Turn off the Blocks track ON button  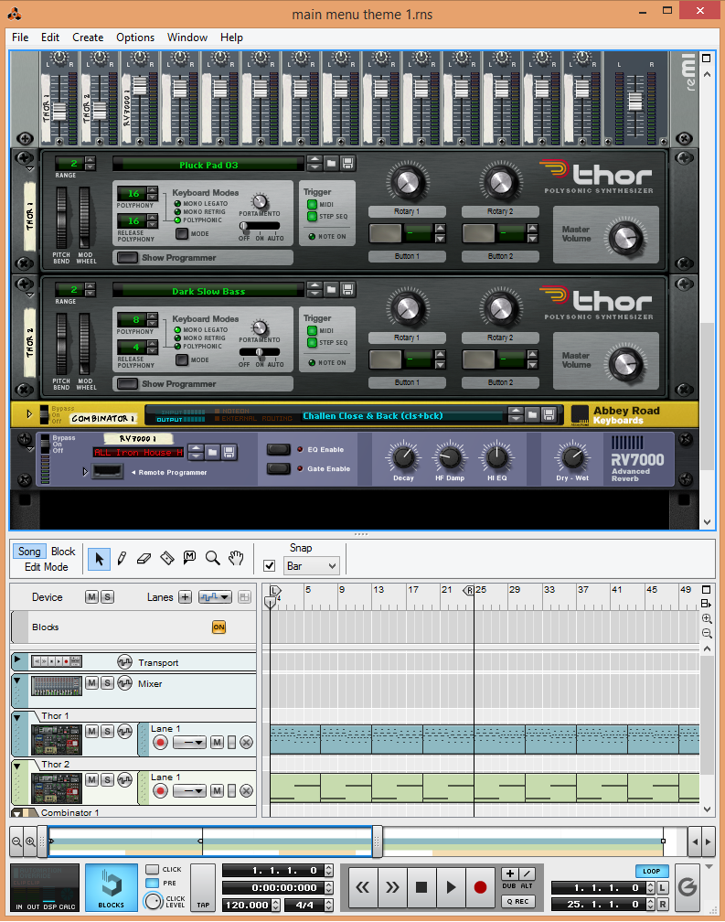pos(219,627)
